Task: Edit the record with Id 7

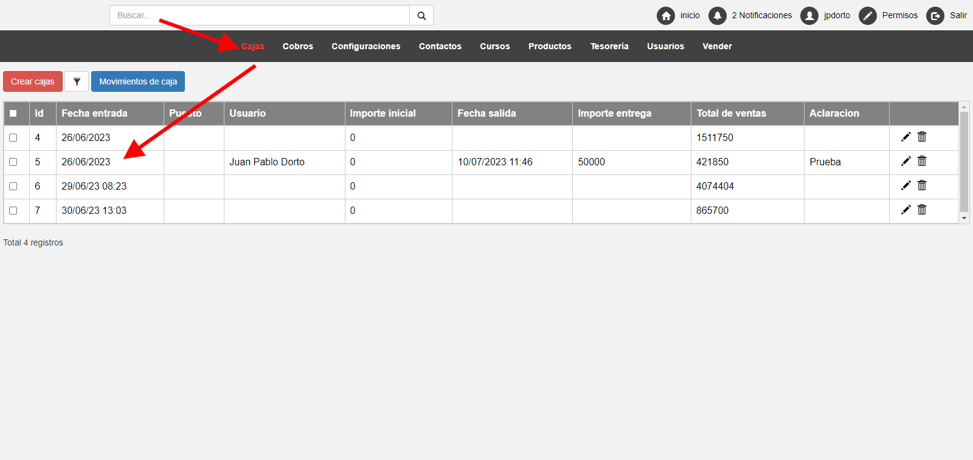Action: click(x=905, y=210)
